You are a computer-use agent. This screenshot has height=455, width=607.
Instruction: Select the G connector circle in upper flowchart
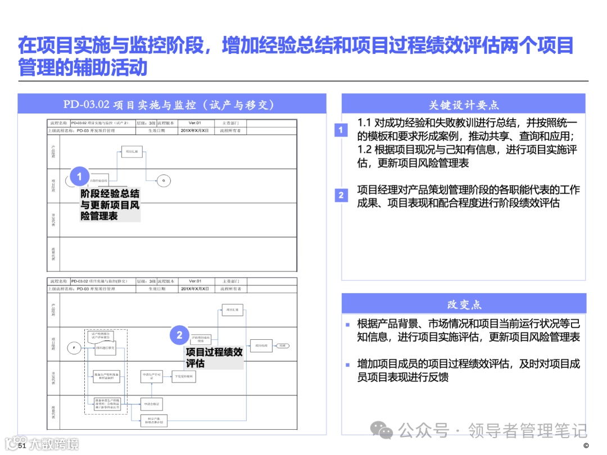(164, 180)
